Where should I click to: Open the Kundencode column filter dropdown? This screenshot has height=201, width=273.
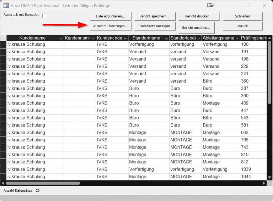coord(125,38)
